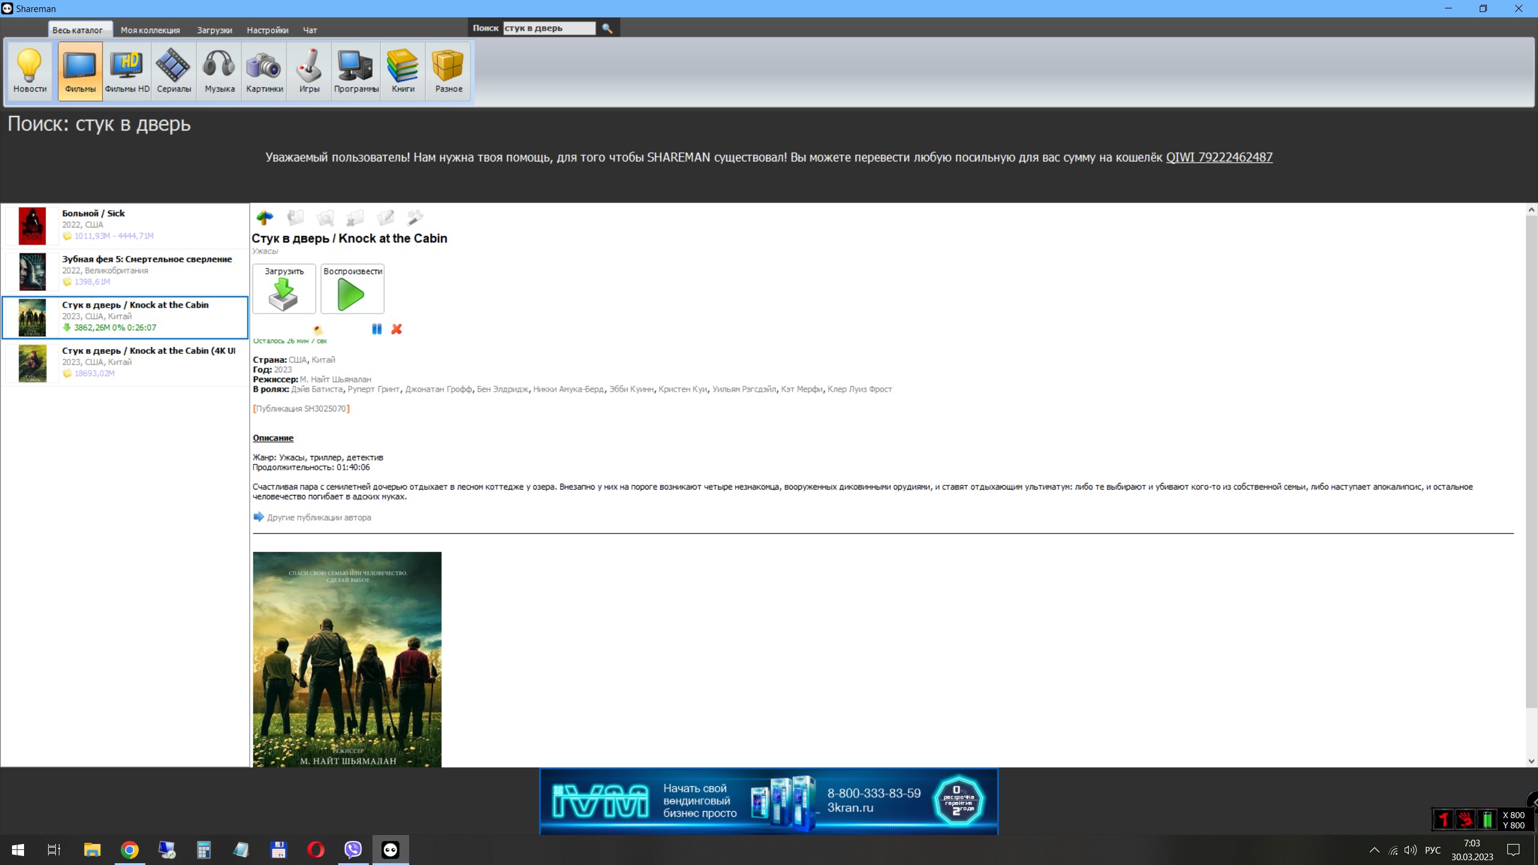The height and width of the screenshot is (865, 1538).
Task: Click the large Knock at the Cabin poster
Action: click(347, 659)
